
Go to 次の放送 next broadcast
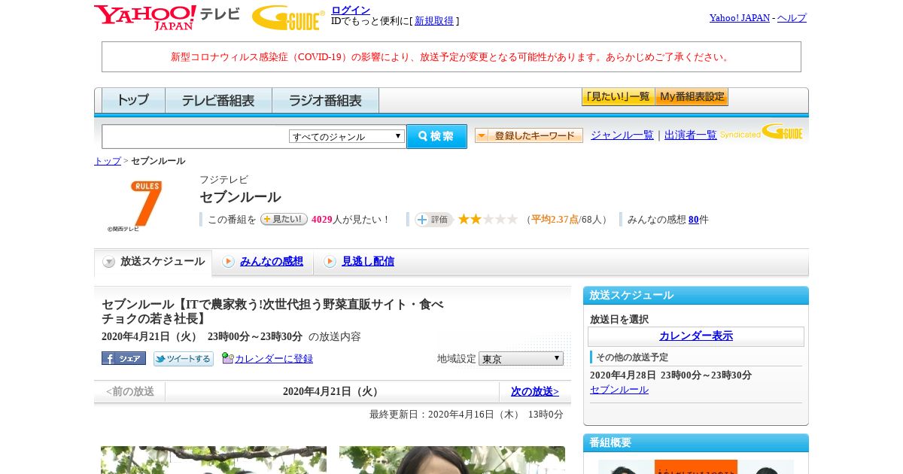(x=535, y=391)
